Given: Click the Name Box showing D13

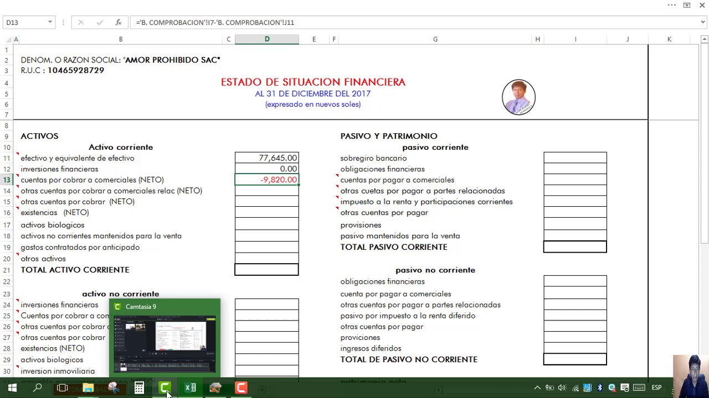Looking at the screenshot, I should [25, 23].
